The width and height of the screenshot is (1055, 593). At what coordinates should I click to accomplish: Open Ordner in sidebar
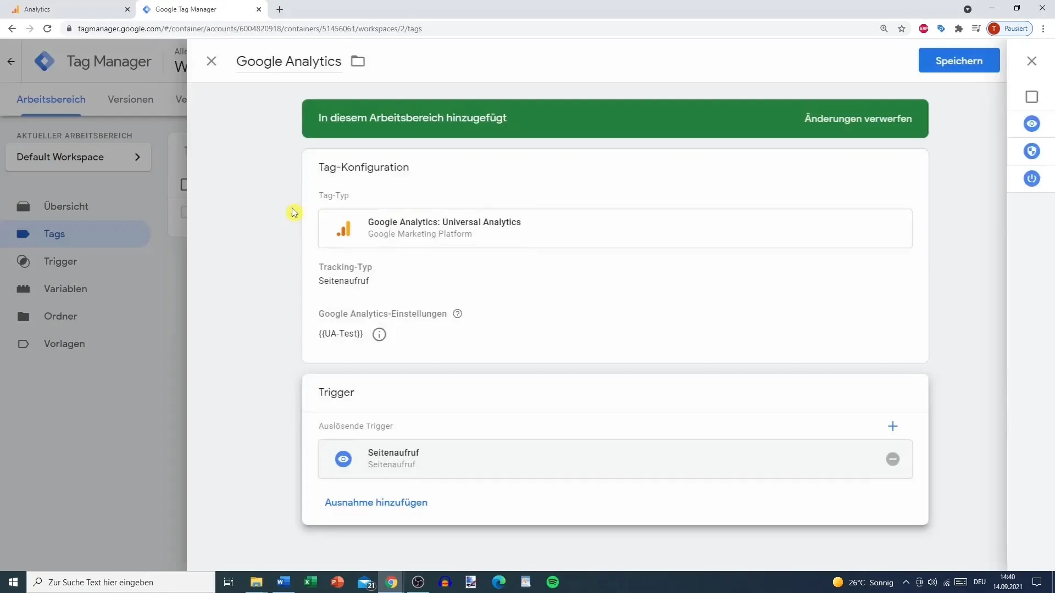tap(60, 316)
